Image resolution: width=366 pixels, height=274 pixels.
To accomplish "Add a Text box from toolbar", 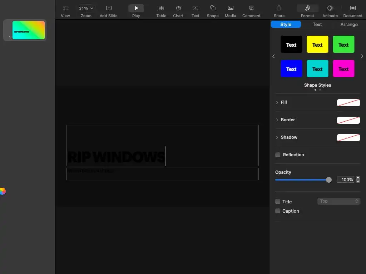I will click(196, 11).
